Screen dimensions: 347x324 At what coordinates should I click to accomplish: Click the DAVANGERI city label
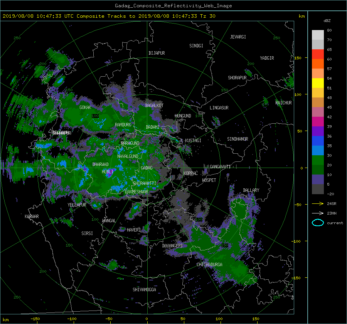172,246
